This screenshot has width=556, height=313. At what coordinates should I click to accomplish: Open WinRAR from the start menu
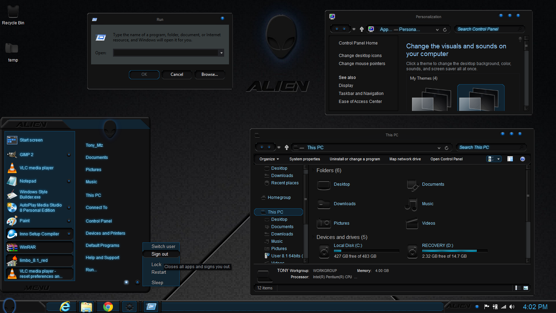coord(28,247)
